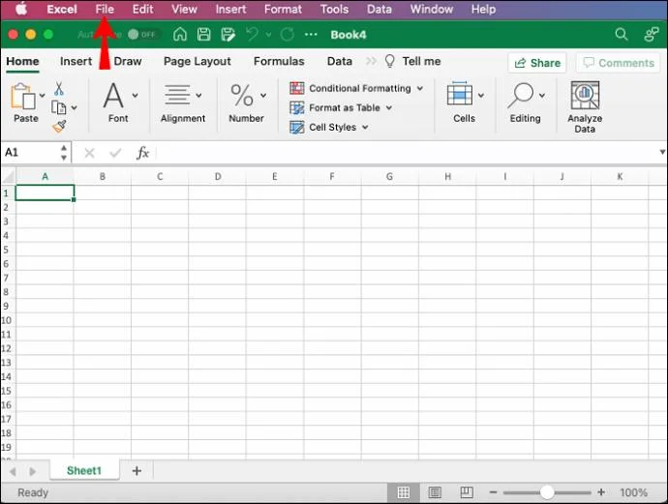
Task: Click the zoom in plus button
Action: point(601,492)
